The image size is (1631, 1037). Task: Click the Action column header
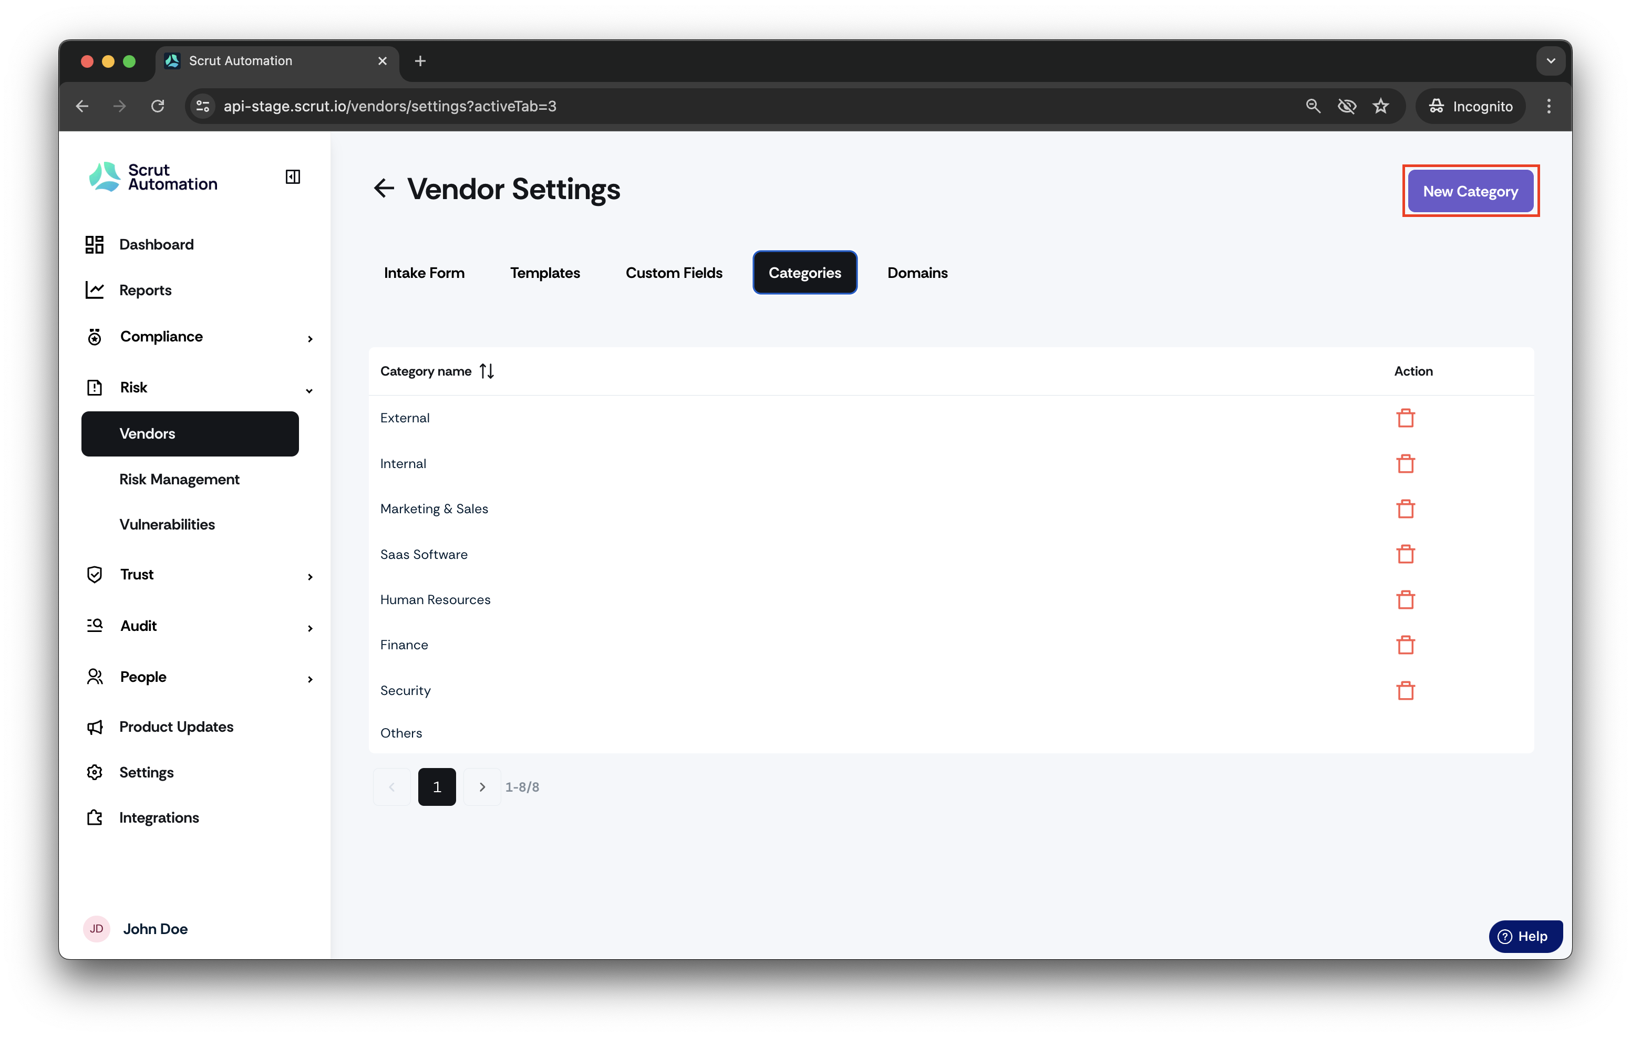coord(1413,371)
